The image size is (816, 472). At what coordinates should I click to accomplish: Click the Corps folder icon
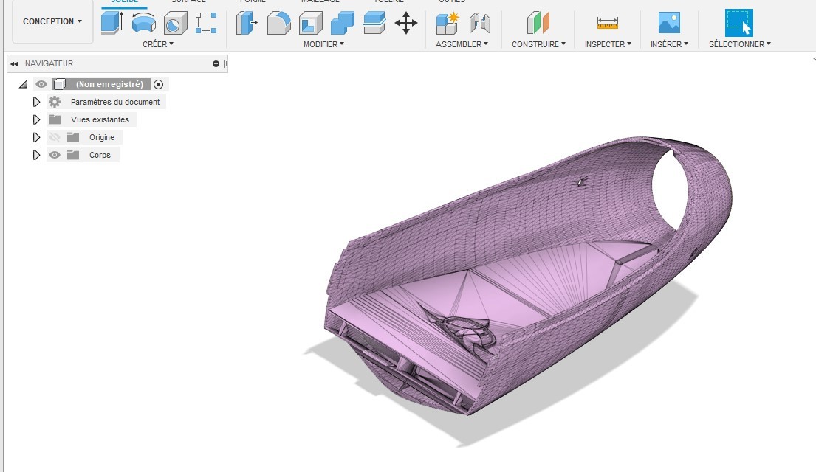click(73, 155)
